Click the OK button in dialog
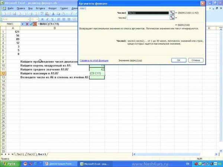 178,60
